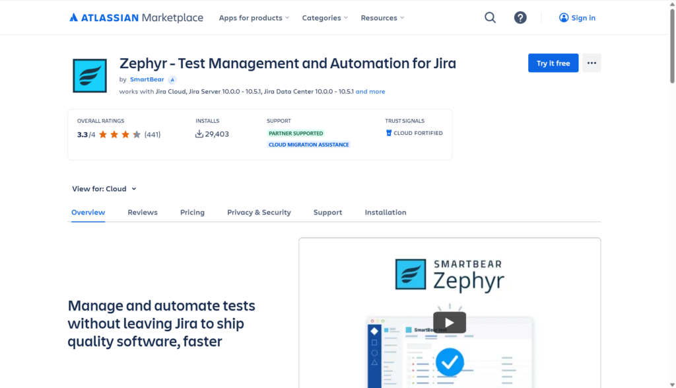Switch to the Pricing tab
The image size is (676, 388).
(x=192, y=212)
